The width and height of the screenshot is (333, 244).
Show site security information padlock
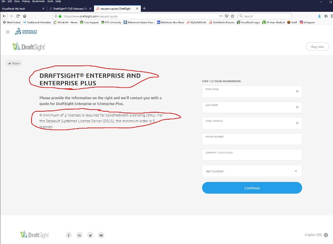tap(60, 16)
